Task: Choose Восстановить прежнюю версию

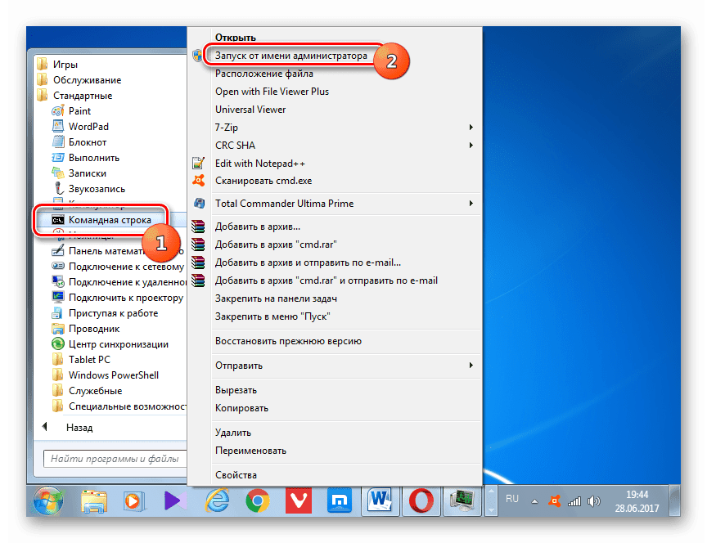Action: (288, 341)
